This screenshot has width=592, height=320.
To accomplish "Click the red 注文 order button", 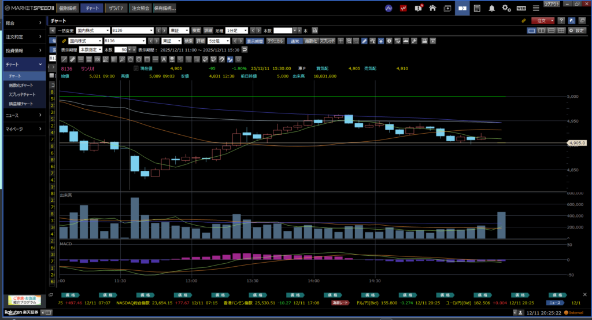I will pos(543,20).
